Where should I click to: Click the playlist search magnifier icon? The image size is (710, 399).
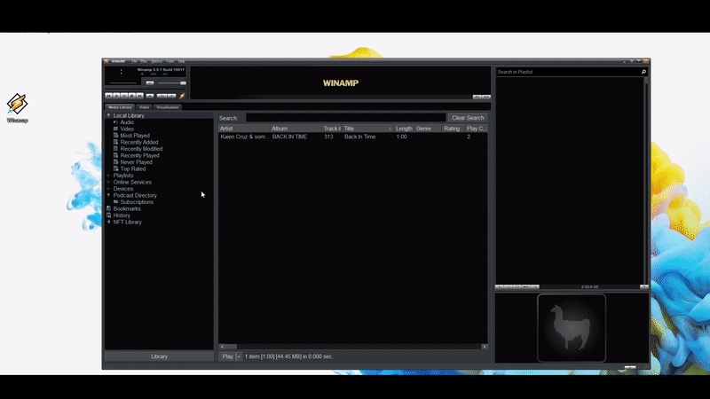tap(643, 72)
